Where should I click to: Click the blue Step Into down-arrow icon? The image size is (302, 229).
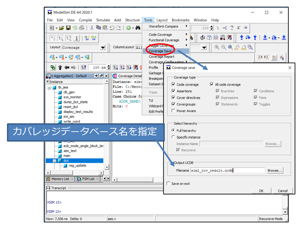(x=242, y=38)
